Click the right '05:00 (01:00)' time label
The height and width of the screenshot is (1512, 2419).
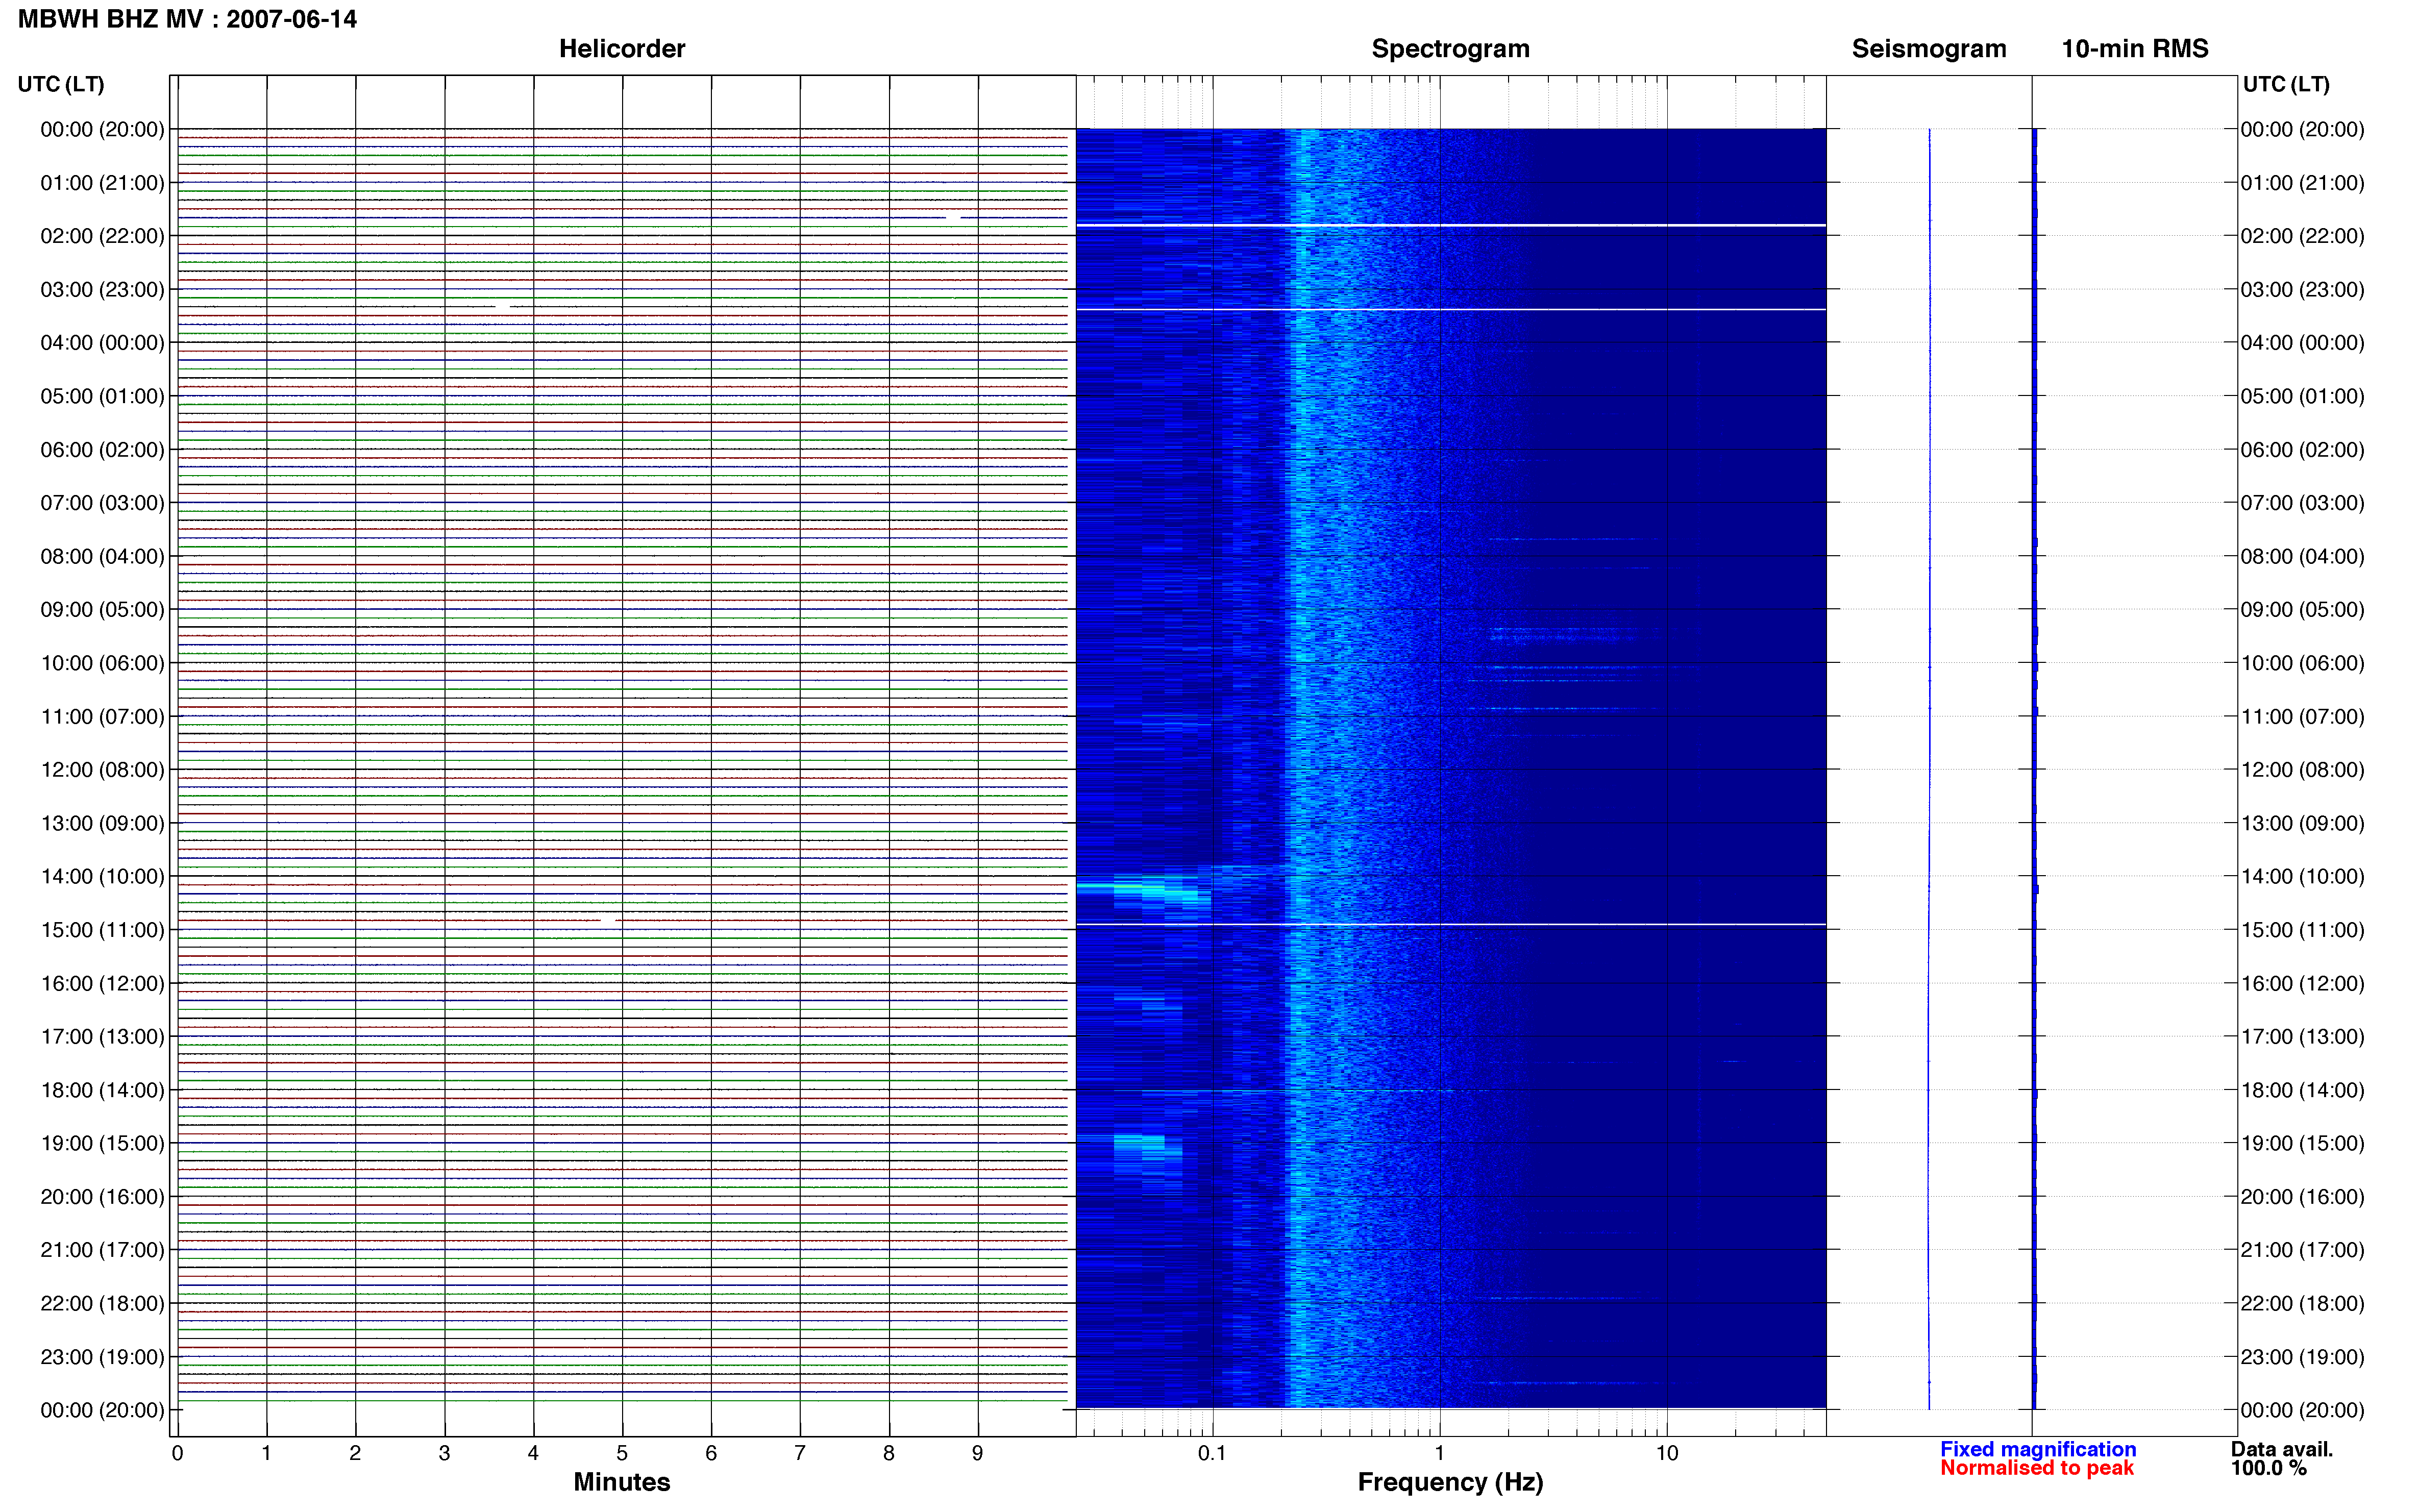tap(2302, 396)
